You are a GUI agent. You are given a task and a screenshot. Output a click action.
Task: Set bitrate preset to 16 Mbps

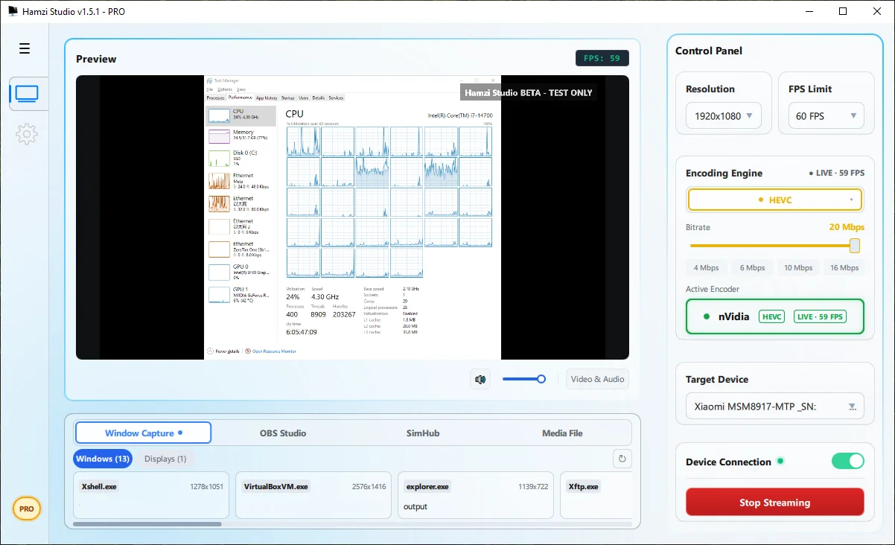(x=844, y=268)
